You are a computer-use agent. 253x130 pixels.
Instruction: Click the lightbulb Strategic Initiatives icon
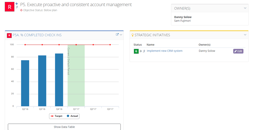coord(133,35)
